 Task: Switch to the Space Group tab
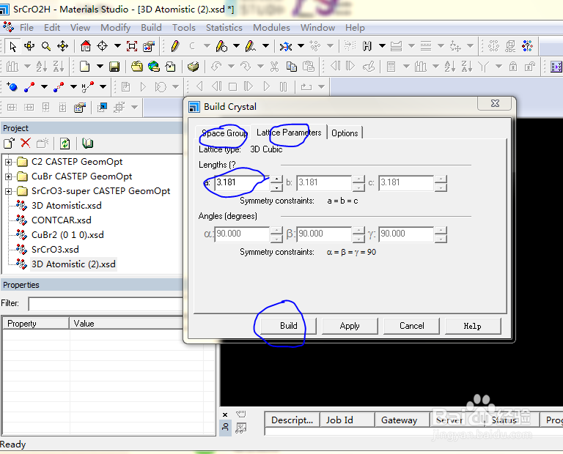tap(224, 133)
